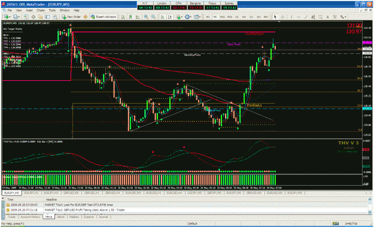Open the Tools menu
374x227 pixels.
pos(52,11)
